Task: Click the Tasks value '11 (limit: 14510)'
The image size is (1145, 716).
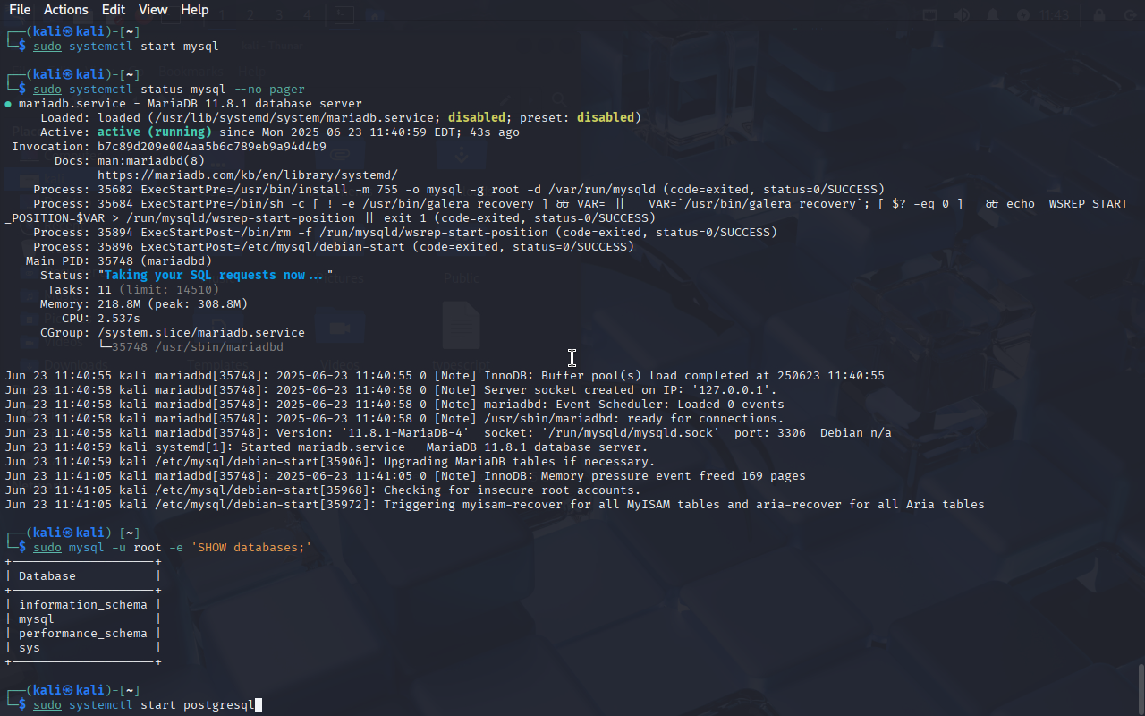Action: (158, 290)
